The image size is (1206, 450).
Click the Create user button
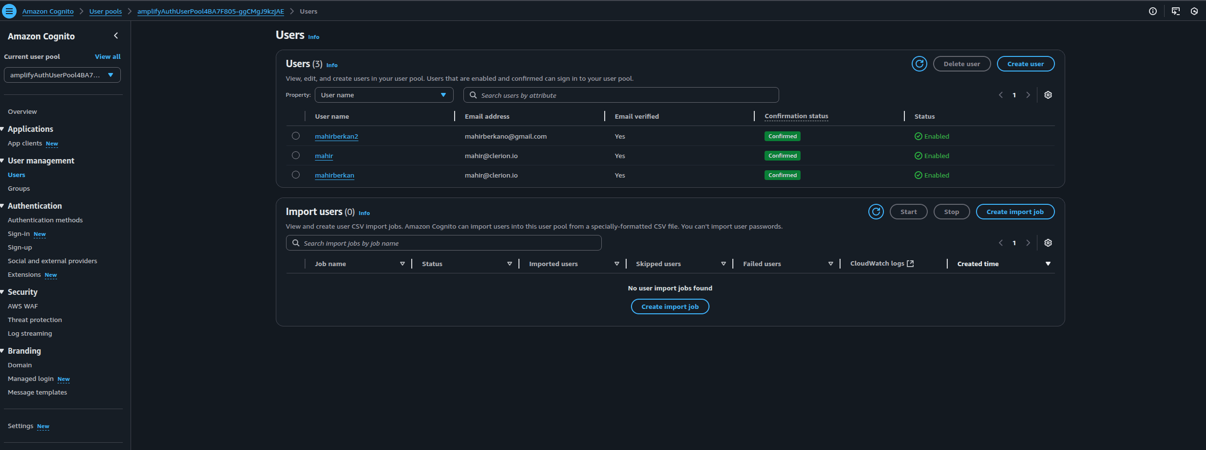click(x=1026, y=64)
